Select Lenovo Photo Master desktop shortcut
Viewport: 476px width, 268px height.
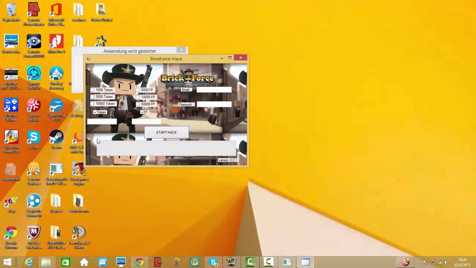[34, 14]
